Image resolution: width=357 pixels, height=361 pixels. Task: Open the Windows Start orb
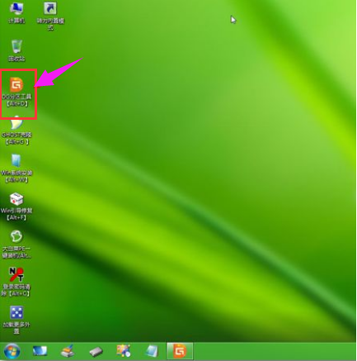click(x=12, y=351)
